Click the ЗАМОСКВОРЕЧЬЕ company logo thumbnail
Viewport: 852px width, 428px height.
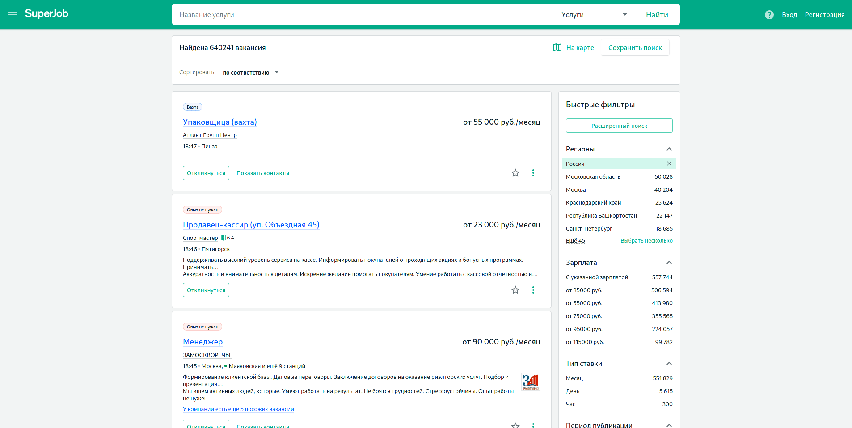(531, 382)
